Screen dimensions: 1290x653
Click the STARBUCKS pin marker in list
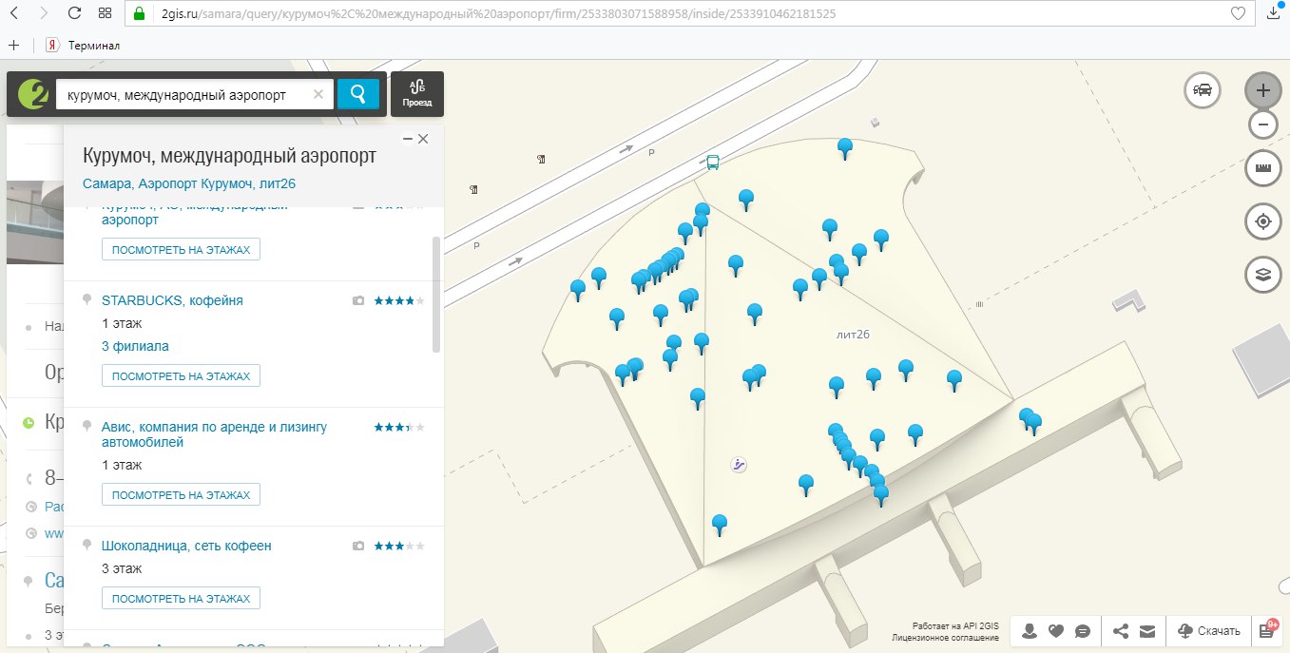87,300
